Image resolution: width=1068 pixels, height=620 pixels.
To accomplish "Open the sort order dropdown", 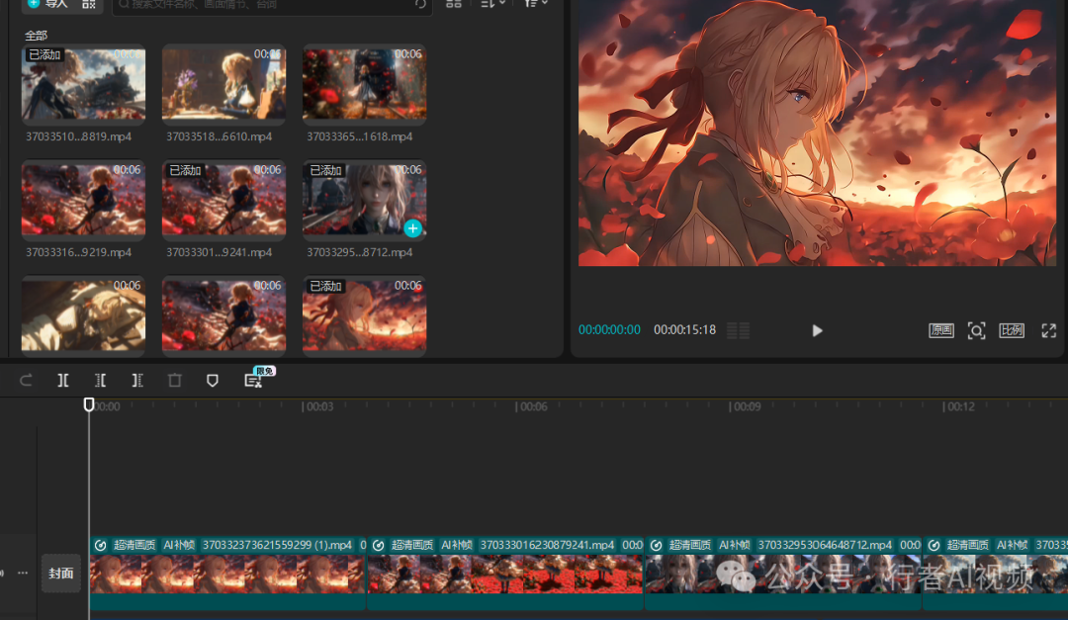I will click(x=492, y=4).
